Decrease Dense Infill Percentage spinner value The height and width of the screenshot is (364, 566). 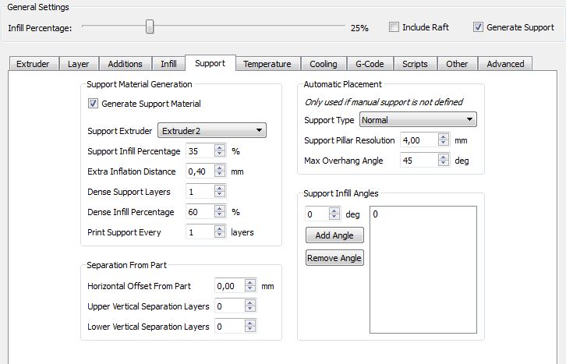(x=220, y=215)
